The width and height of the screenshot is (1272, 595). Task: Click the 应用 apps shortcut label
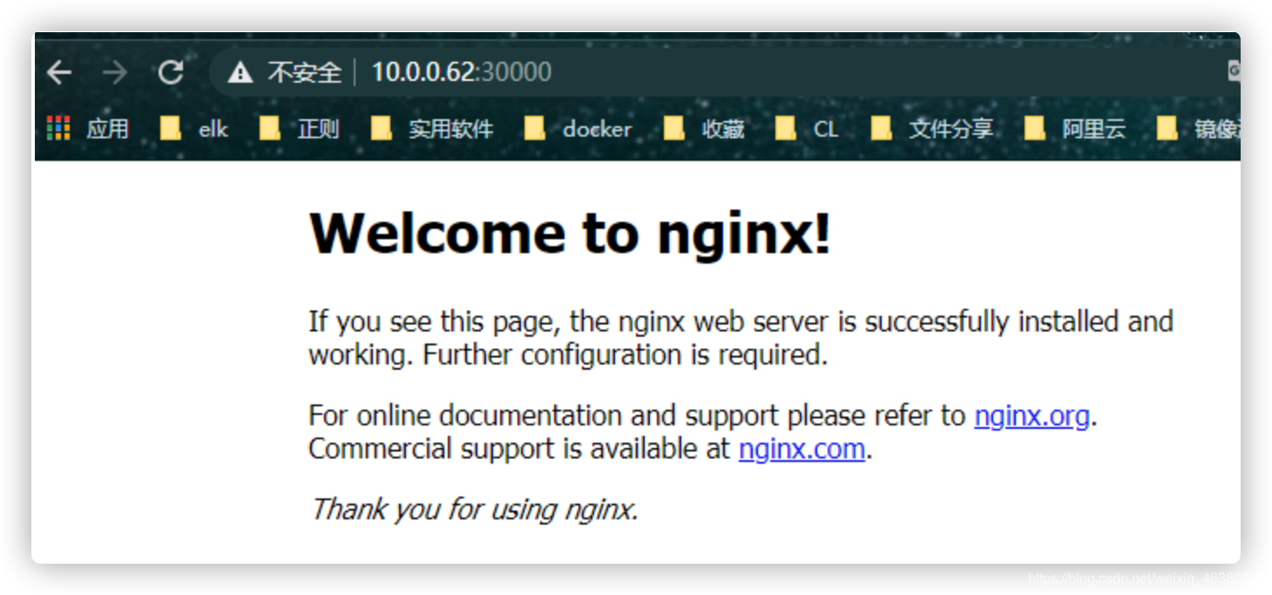pos(107,129)
